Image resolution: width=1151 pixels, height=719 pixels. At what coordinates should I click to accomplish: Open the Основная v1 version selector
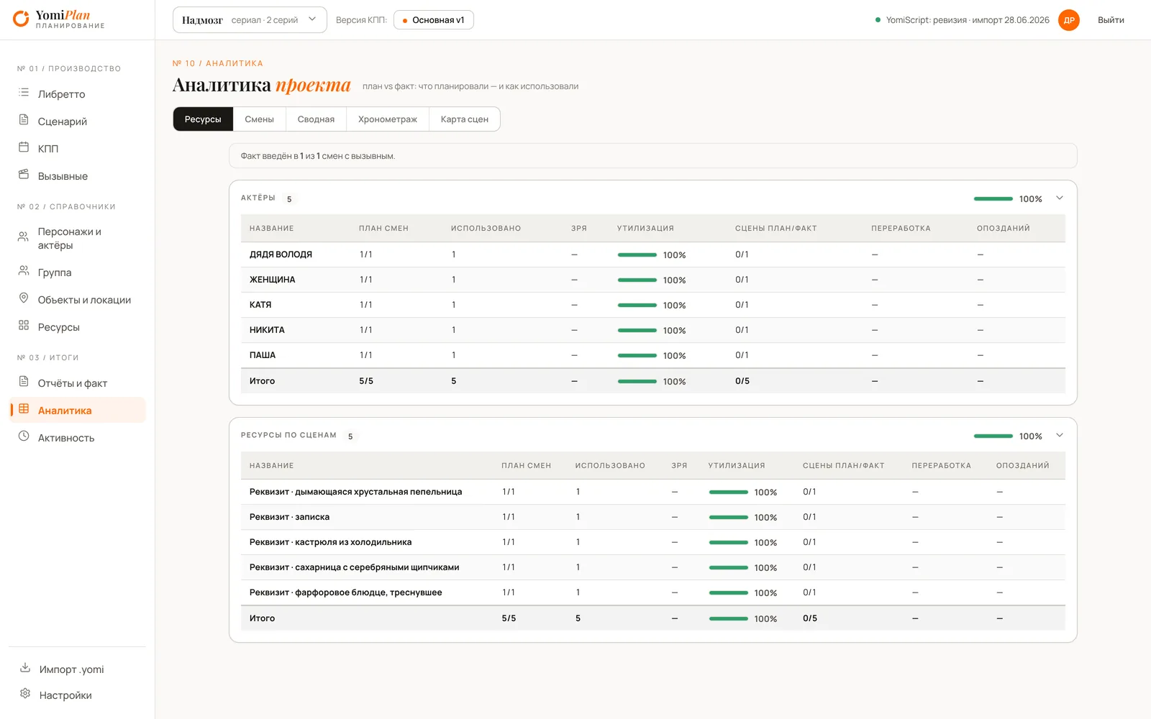tap(433, 20)
